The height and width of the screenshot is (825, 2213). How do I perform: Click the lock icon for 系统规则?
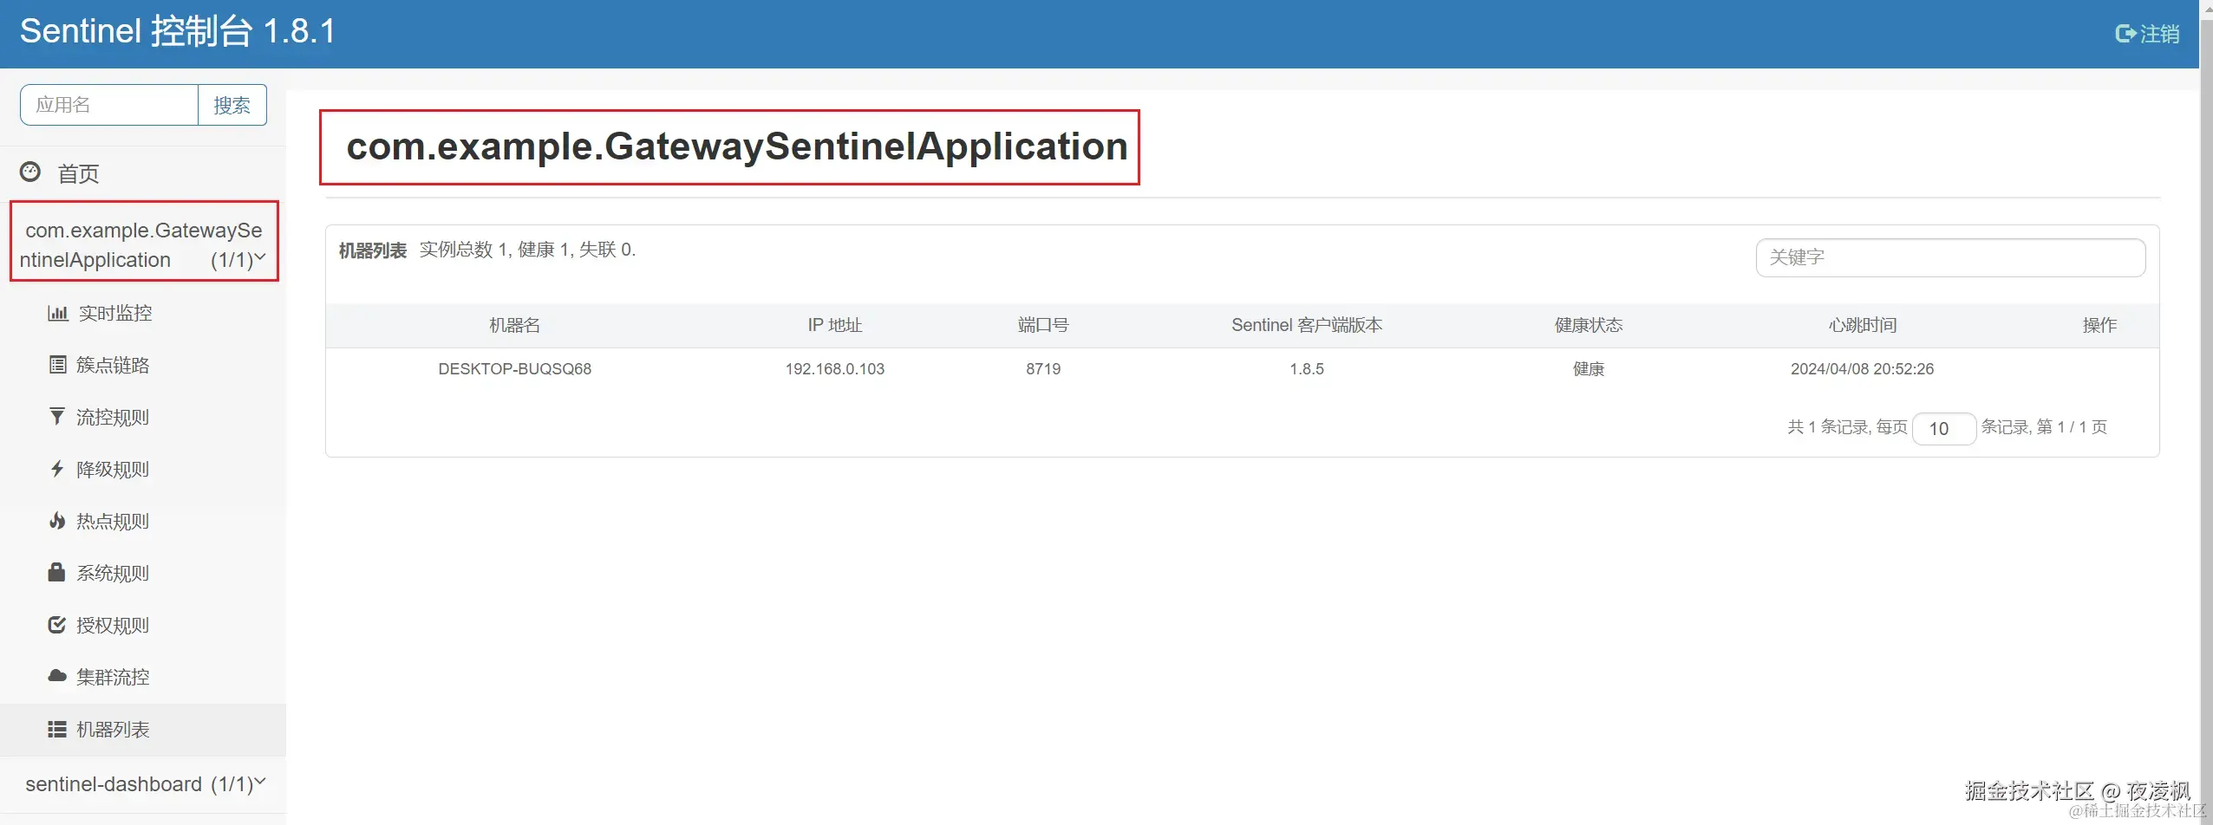[x=57, y=572]
